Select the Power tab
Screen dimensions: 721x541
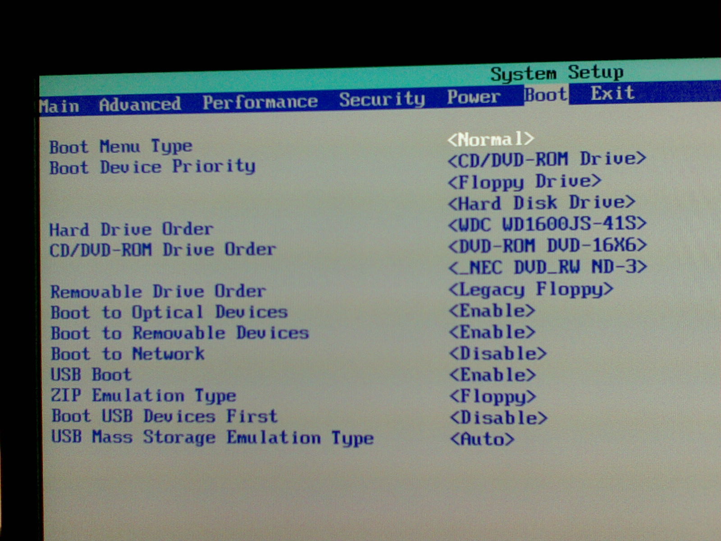(x=474, y=97)
